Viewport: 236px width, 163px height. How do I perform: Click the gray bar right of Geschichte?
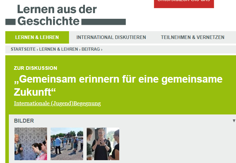pos(103,22)
